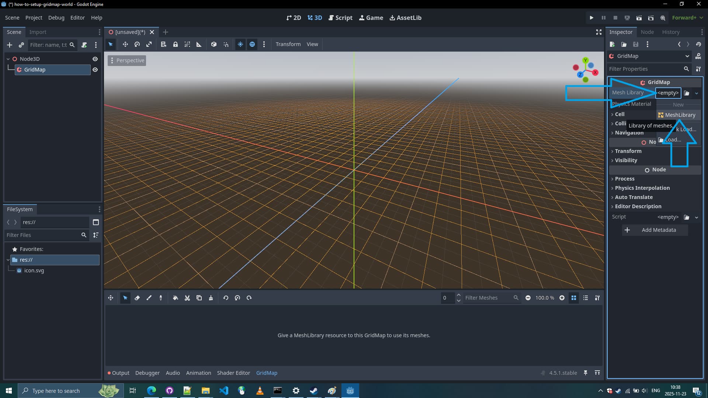The height and width of the screenshot is (398, 708).
Task: Click the GridMap fill bucket tool
Action: coord(176,298)
